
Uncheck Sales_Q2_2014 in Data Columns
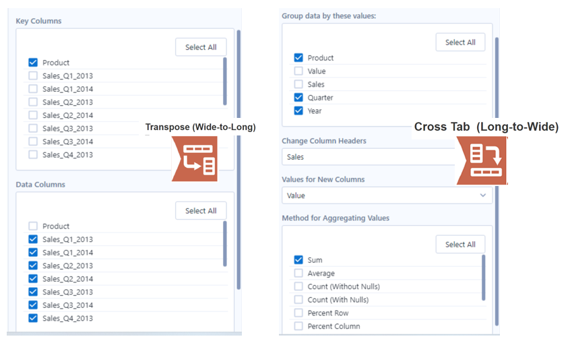pos(33,278)
